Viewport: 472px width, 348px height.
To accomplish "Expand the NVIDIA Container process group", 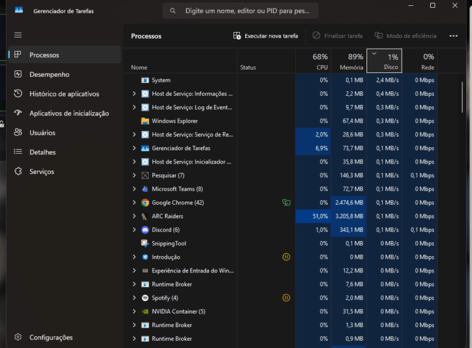I will (x=134, y=312).
